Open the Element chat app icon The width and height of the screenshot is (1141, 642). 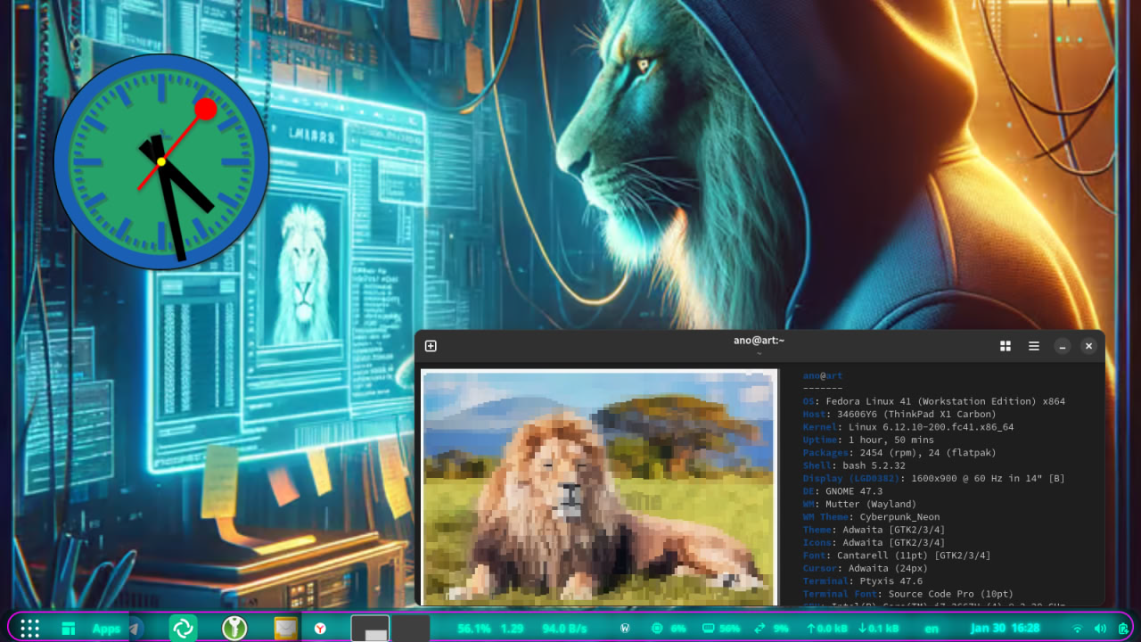tap(184, 629)
